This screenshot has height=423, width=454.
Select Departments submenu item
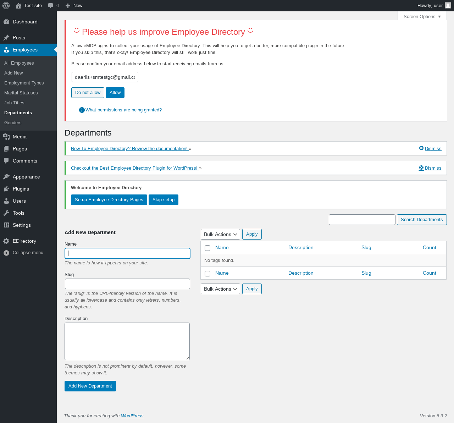[x=18, y=113]
